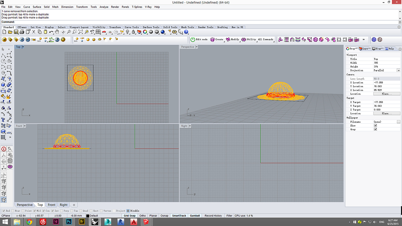This screenshot has height=226, width=402.
Task: Click the V-Ray RT render icon
Action: [x=28, y=40]
